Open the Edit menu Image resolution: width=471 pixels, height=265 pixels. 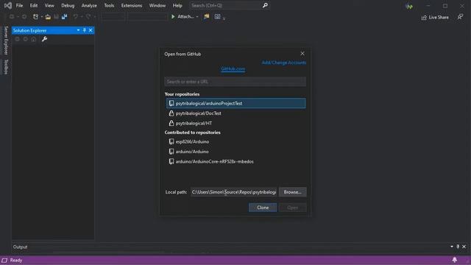click(x=34, y=5)
